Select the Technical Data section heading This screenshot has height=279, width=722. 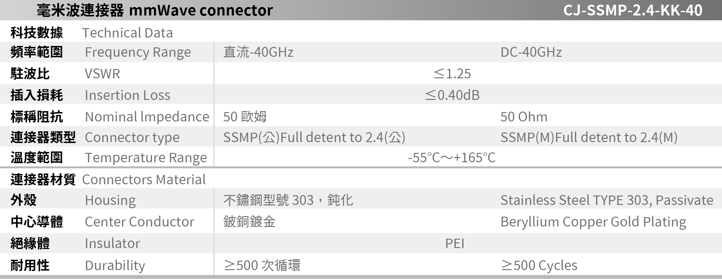pyautogui.click(x=127, y=33)
